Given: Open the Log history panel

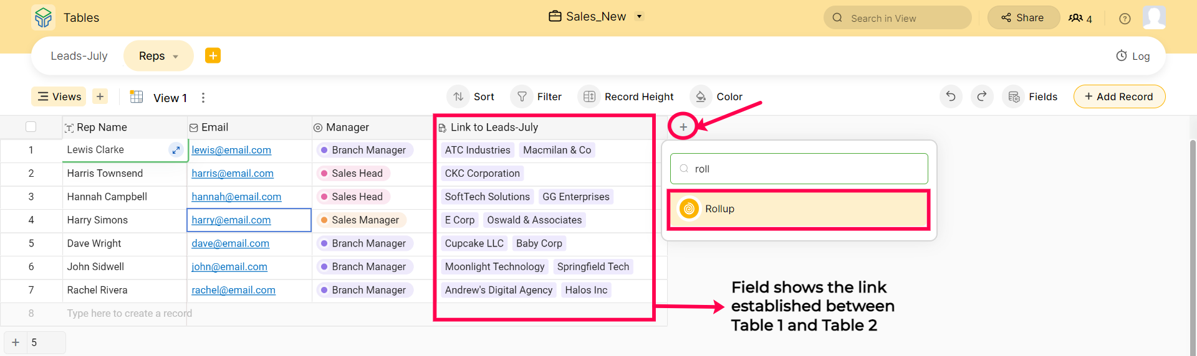Looking at the screenshot, I should point(1133,56).
